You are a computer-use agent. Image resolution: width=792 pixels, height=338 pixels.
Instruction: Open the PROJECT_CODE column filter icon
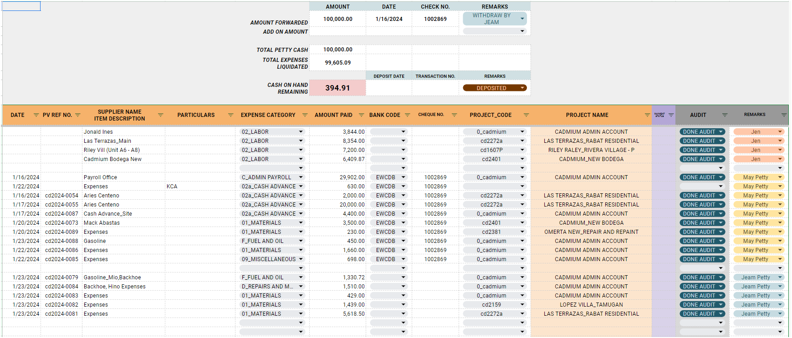526,115
